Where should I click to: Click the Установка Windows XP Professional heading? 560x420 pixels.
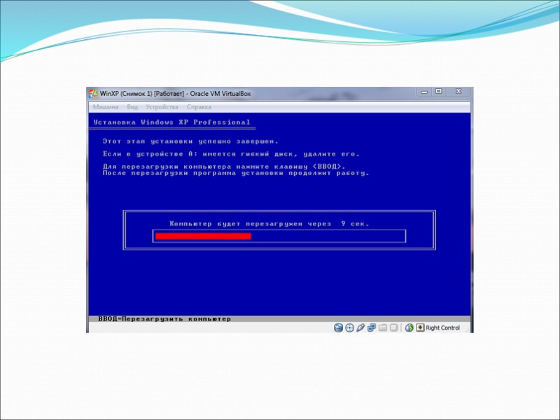[x=171, y=122]
